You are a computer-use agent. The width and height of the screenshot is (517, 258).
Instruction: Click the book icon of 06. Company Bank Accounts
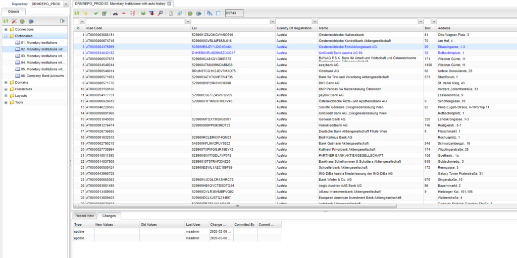pyautogui.click(x=18, y=76)
